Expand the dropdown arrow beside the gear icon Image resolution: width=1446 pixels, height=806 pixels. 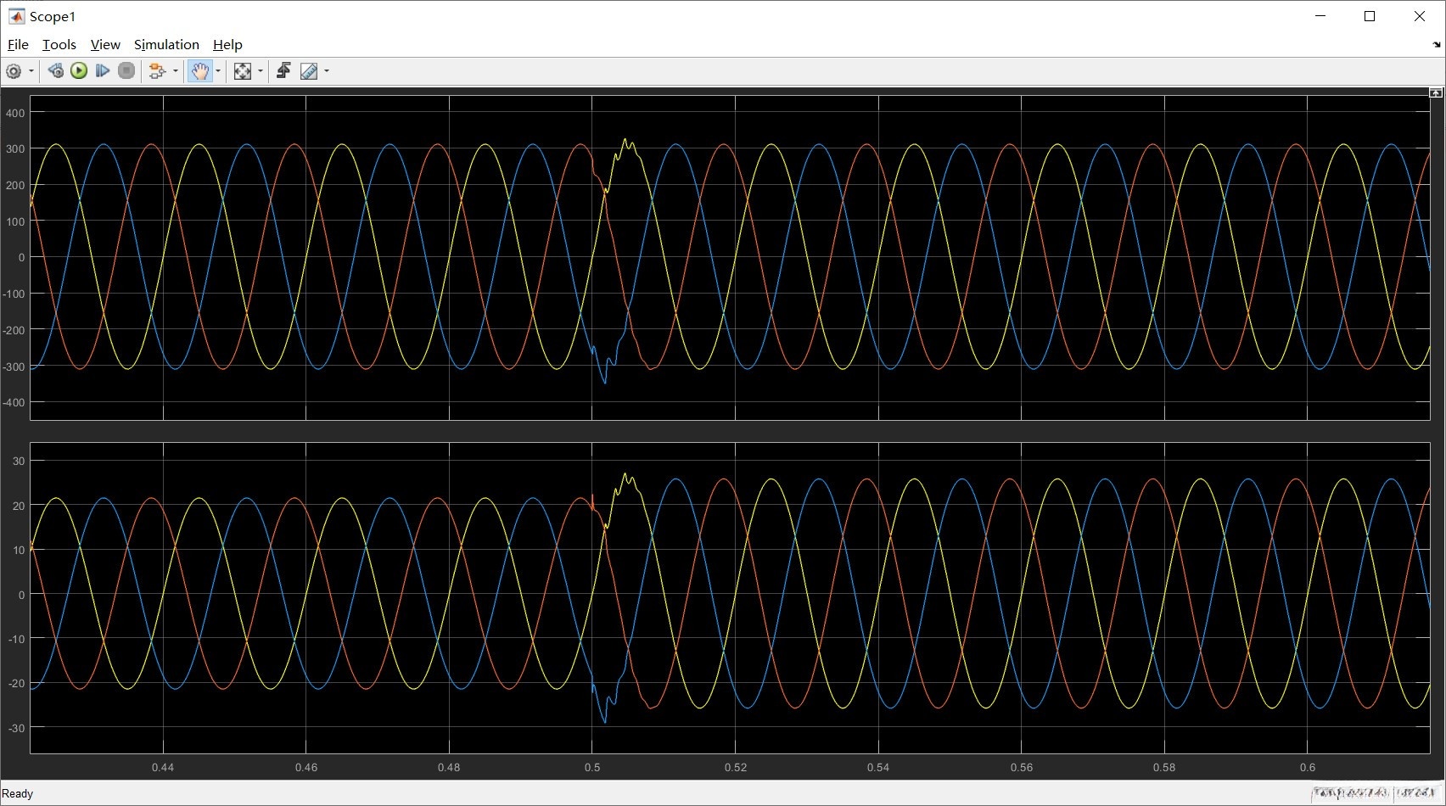(31, 71)
